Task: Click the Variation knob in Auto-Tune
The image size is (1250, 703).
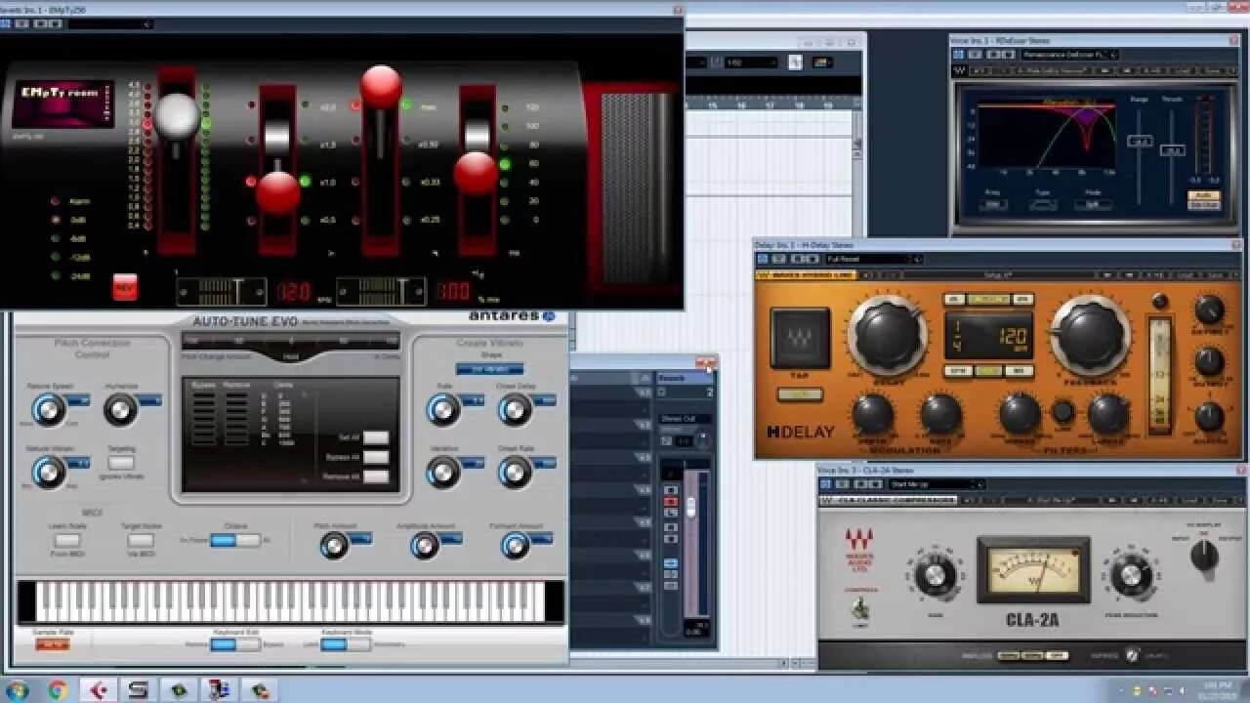Action: tap(442, 472)
